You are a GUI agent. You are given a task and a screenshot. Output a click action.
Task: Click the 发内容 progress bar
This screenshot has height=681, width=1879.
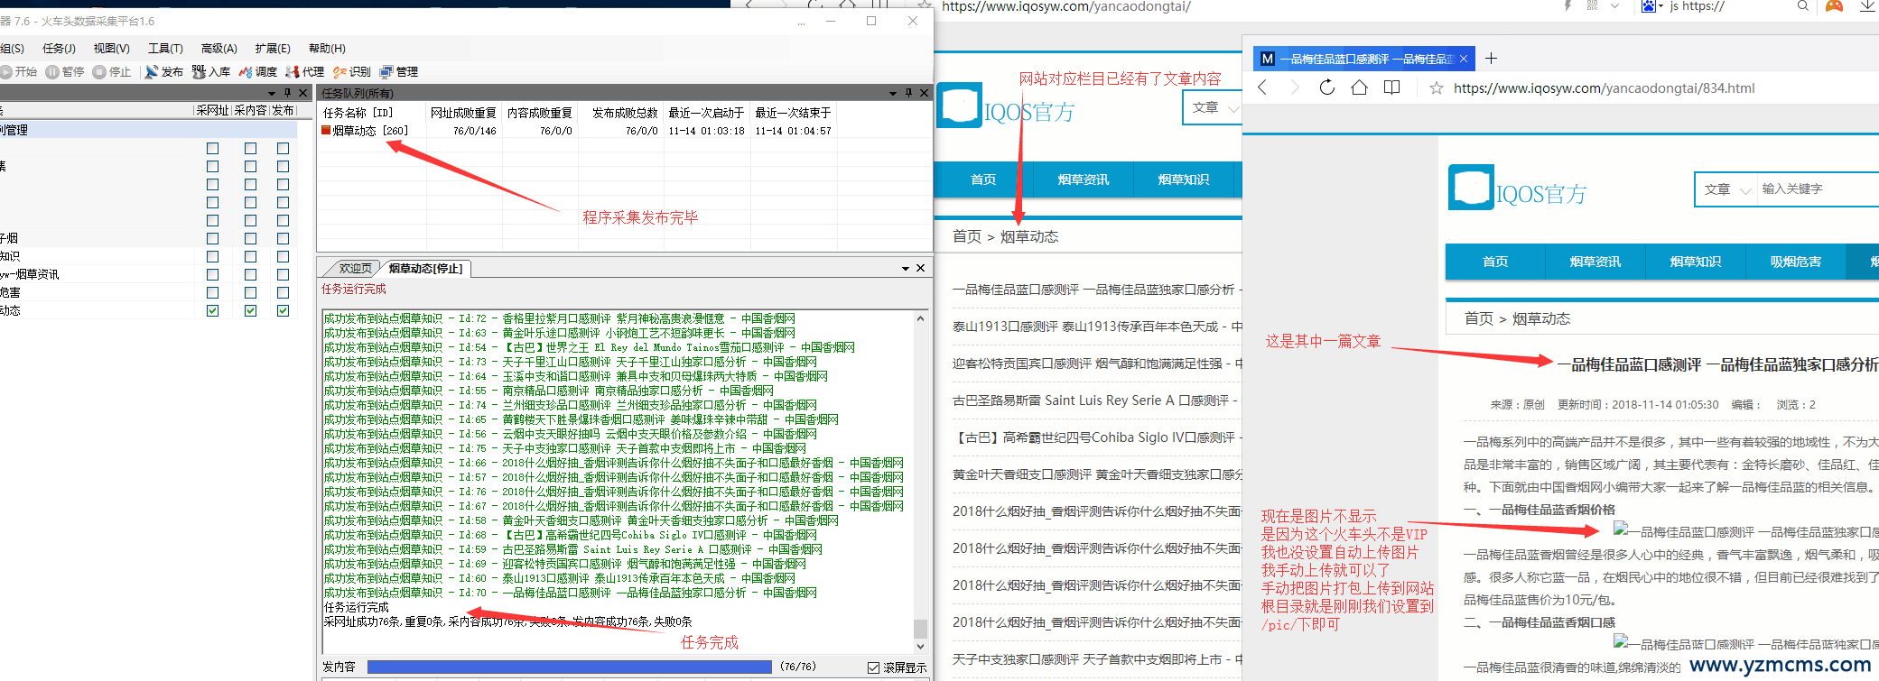pyautogui.click(x=569, y=667)
